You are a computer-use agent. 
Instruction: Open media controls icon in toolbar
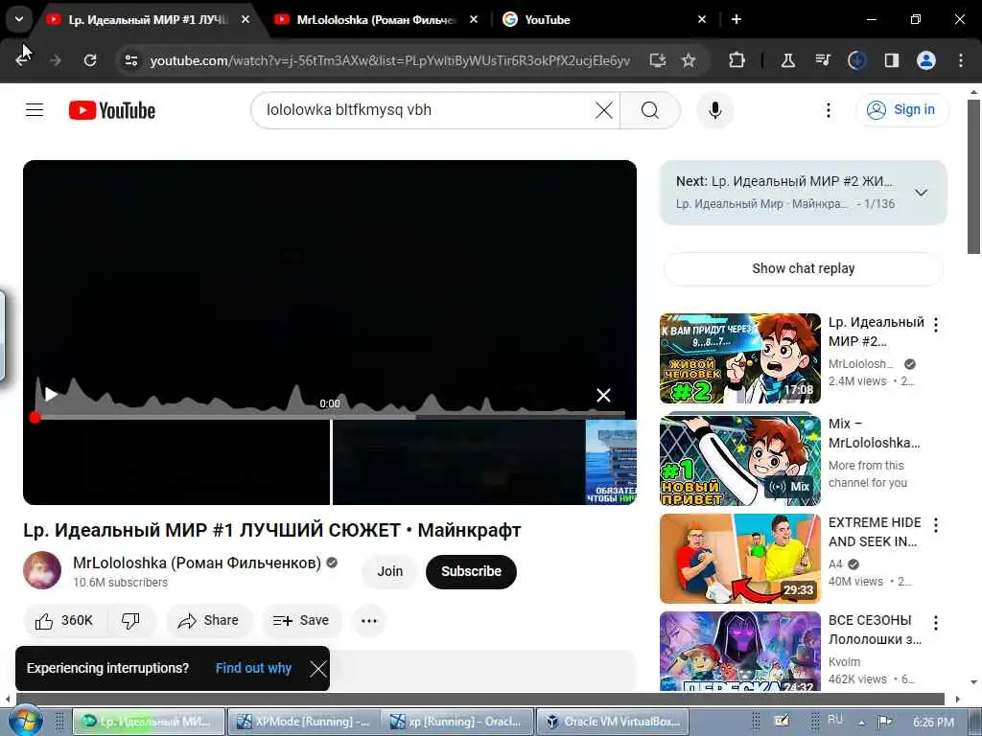823,60
